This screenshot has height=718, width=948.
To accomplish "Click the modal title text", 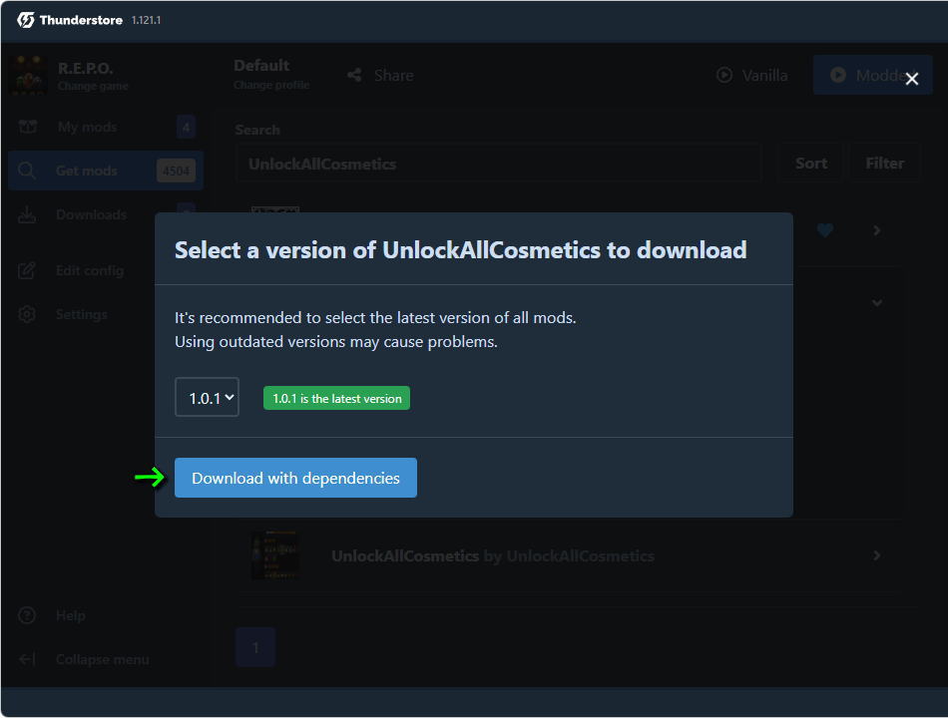I will (x=461, y=250).
